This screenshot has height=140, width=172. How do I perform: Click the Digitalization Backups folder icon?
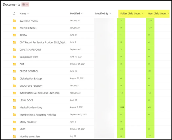[x=14, y=79]
